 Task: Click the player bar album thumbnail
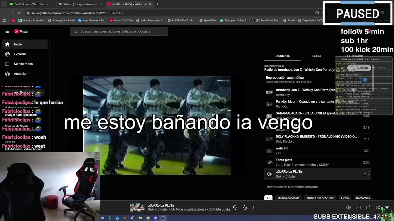(137, 207)
